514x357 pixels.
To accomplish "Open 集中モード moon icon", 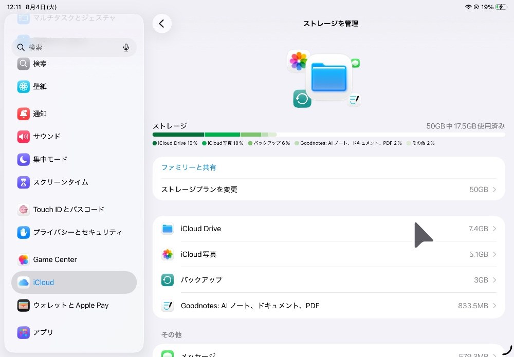I will pyautogui.click(x=23, y=160).
